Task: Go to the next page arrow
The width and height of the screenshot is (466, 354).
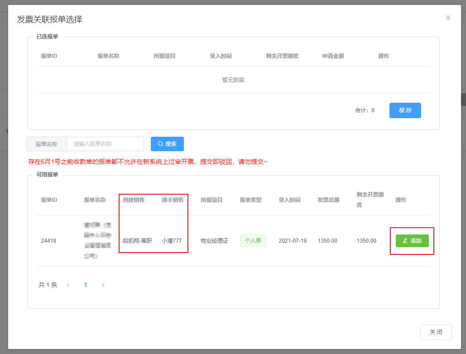Action: (103, 285)
